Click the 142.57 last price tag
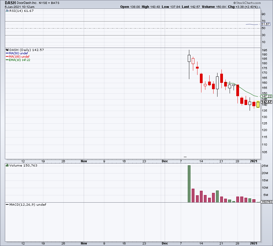 click(x=266, y=102)
